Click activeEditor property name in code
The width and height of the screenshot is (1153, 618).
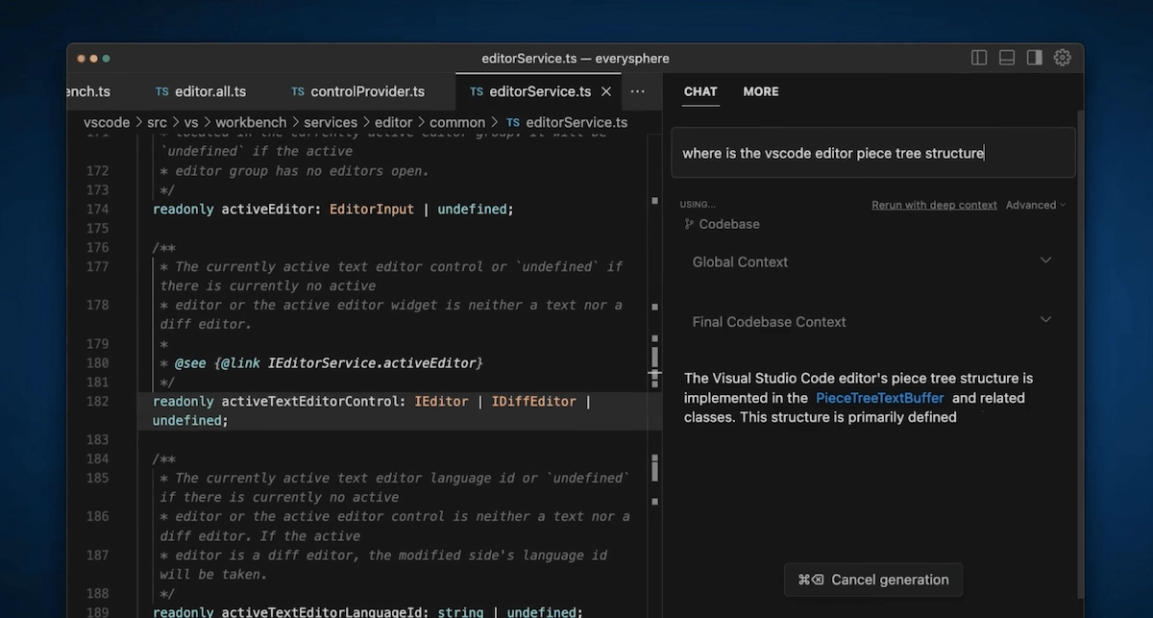coord(267,209)
